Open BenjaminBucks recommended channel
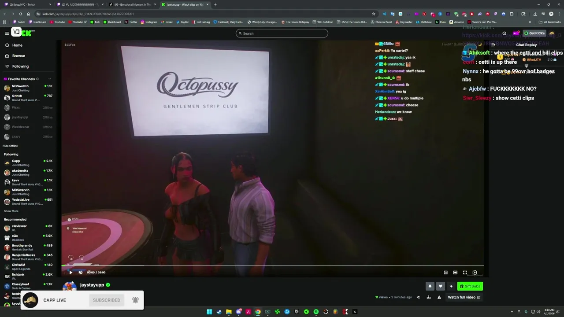 28,257
